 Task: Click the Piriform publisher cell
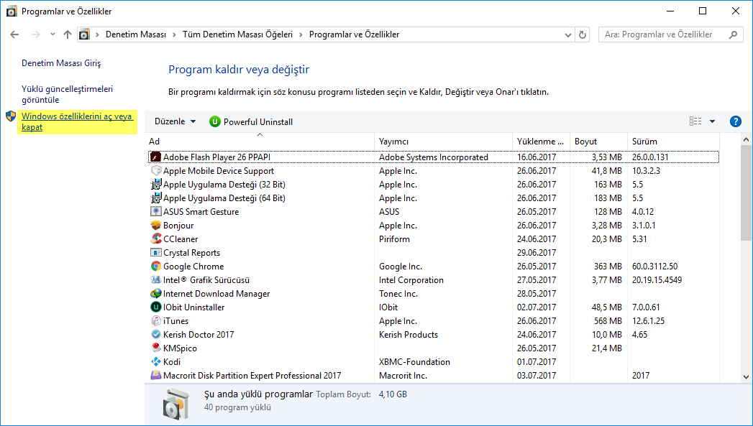(394, 239)
